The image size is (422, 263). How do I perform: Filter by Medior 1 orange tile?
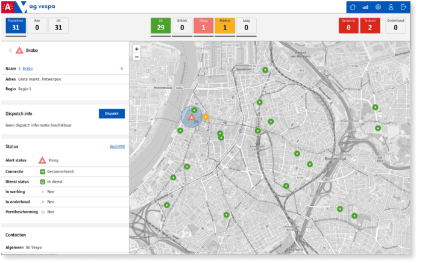point(225,25)
